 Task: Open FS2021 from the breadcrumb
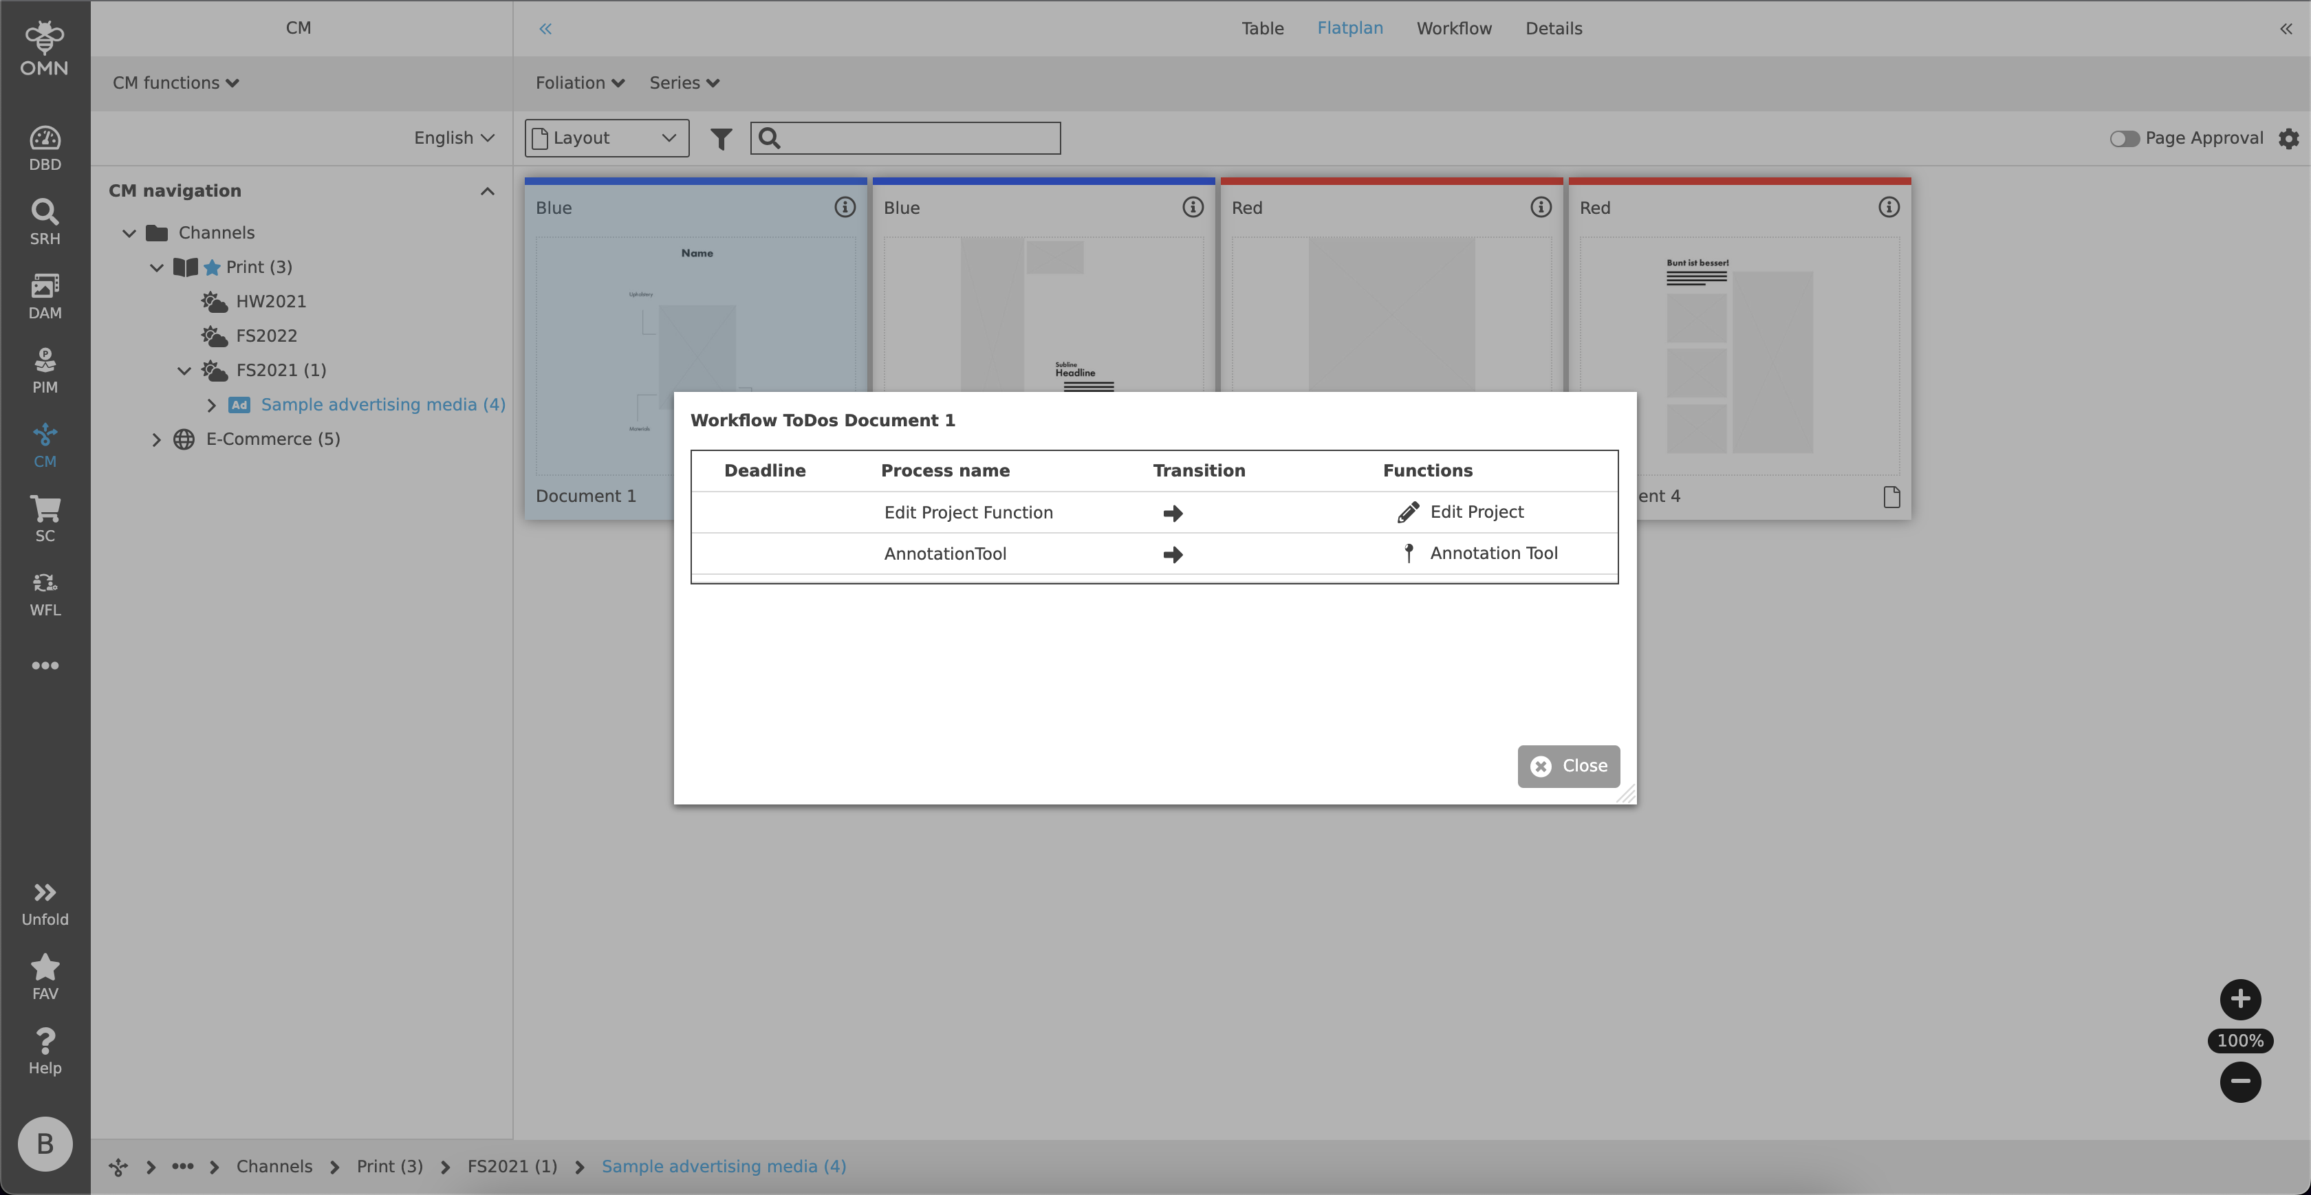(x=511, y=1165)
